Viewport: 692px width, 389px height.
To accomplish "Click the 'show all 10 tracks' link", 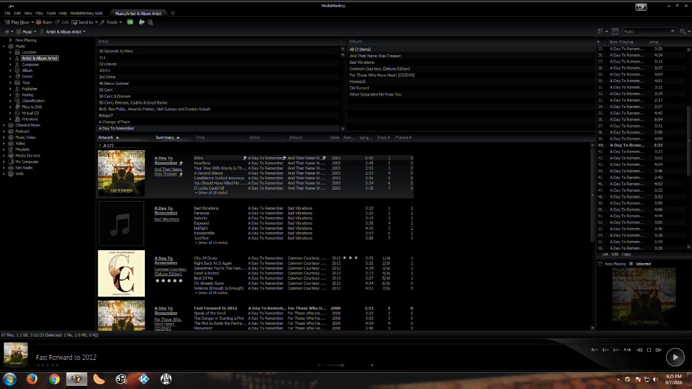I will [212, 193].
